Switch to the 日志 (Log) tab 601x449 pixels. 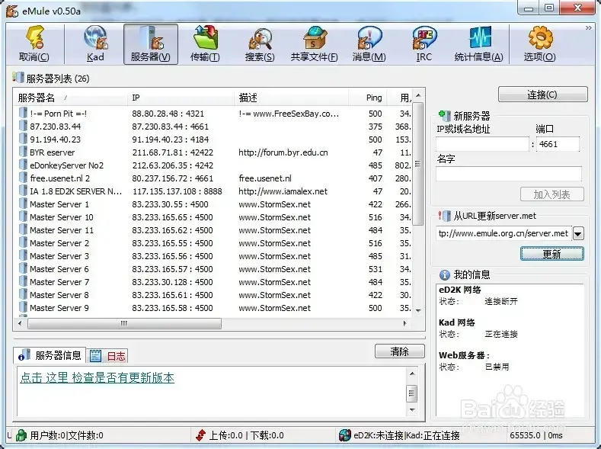[x=107, y=356]
